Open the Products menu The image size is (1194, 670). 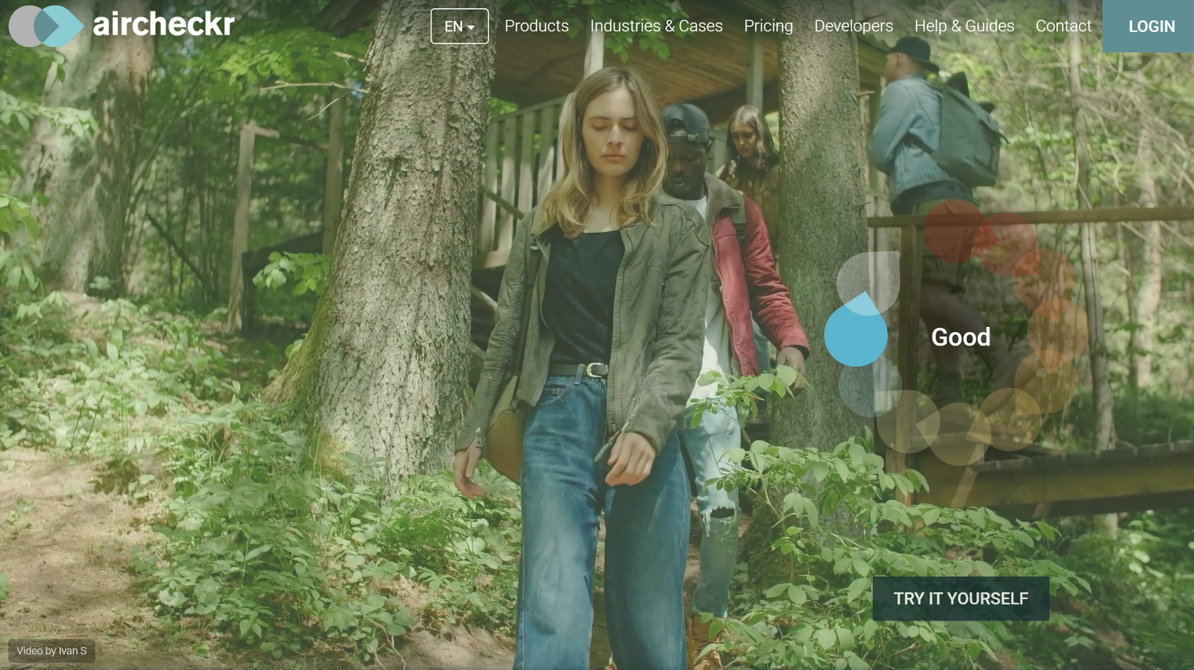(x=537, y=26)
